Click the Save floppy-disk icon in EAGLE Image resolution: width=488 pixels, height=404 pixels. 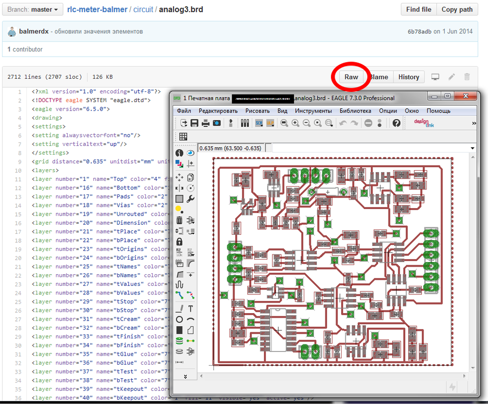(194, 123)
